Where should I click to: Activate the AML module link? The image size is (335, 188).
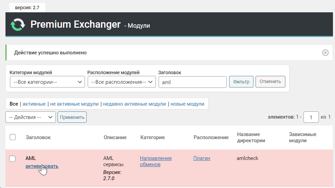tap(42, 166)
